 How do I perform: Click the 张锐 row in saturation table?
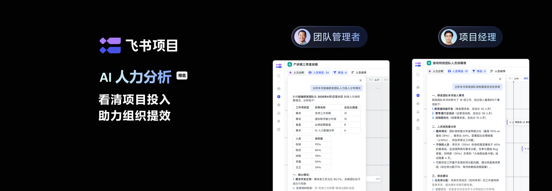pyautogui.click(x=312, y=144)
